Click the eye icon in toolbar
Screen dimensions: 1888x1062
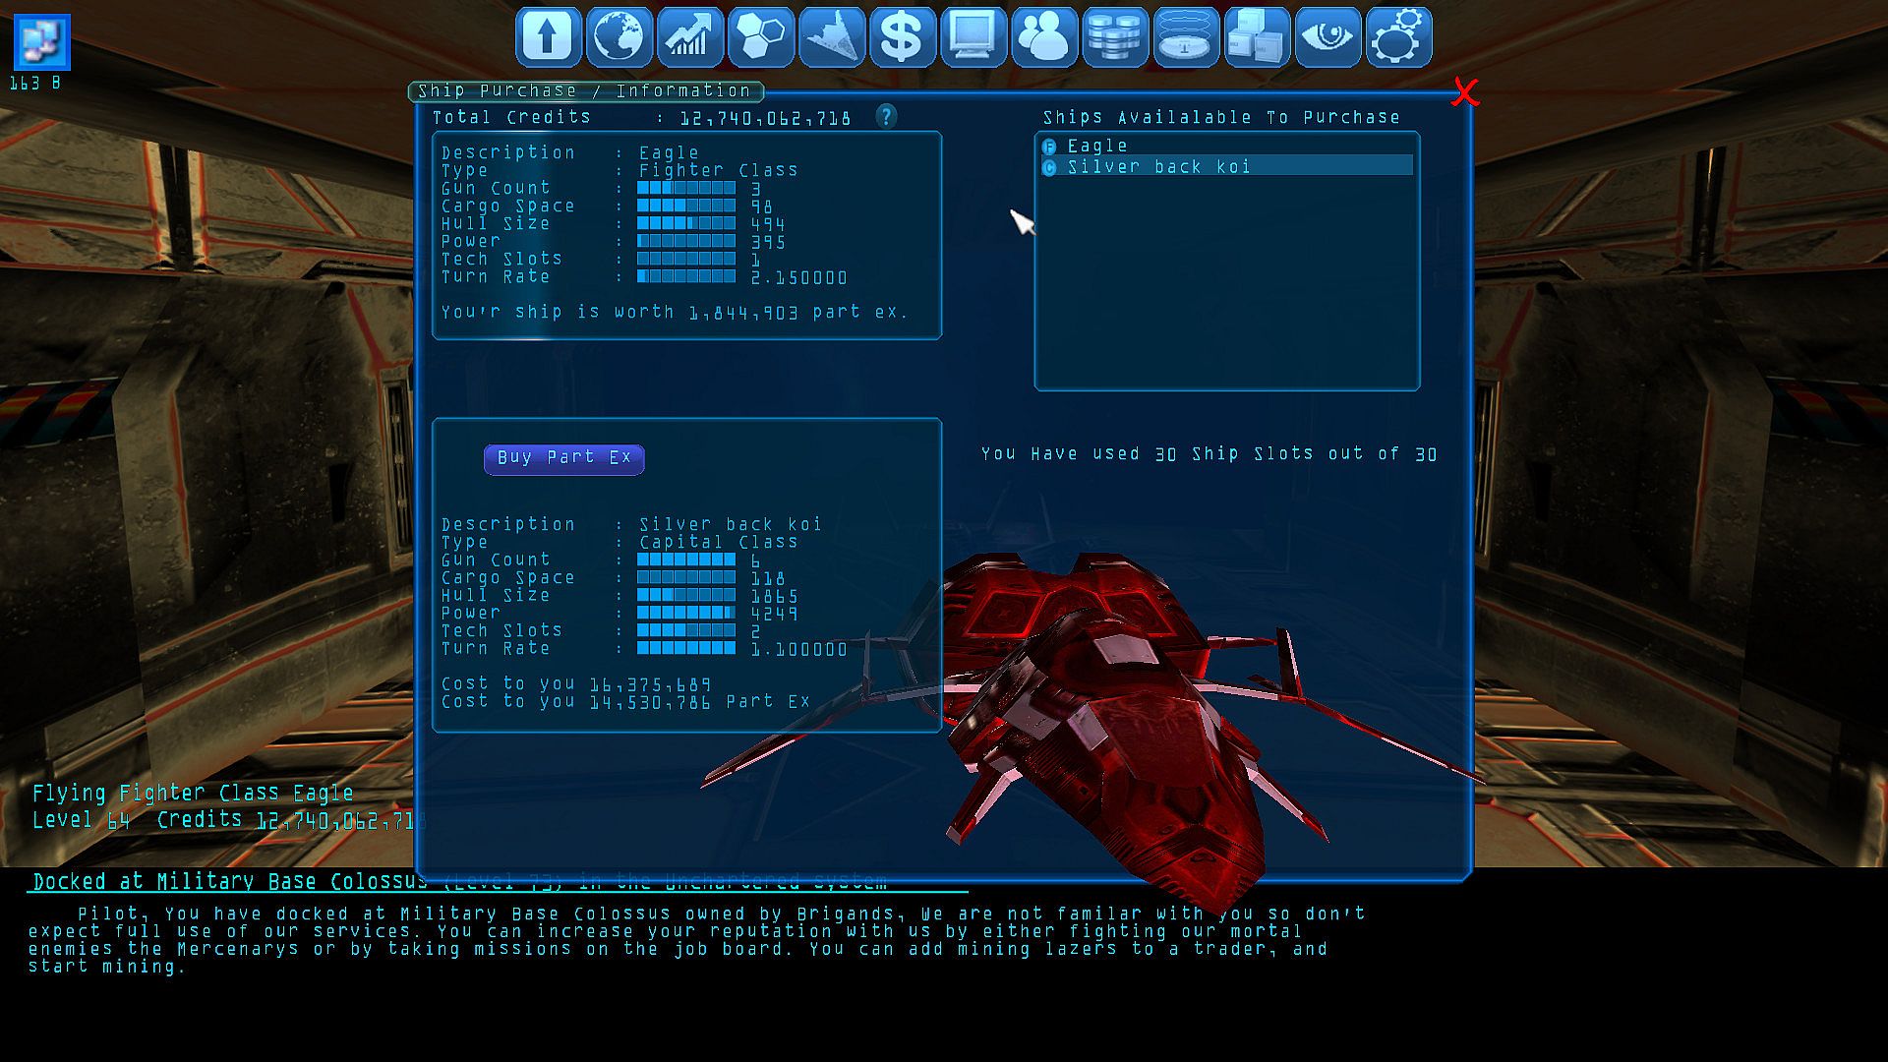tap(1327, 37)
